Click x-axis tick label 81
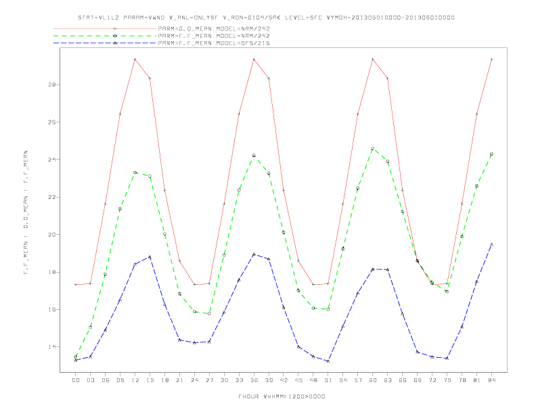 [477, 380]
